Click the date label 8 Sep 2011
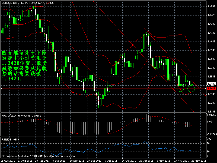This screenshot has width=217, height=163. (59, 161)
